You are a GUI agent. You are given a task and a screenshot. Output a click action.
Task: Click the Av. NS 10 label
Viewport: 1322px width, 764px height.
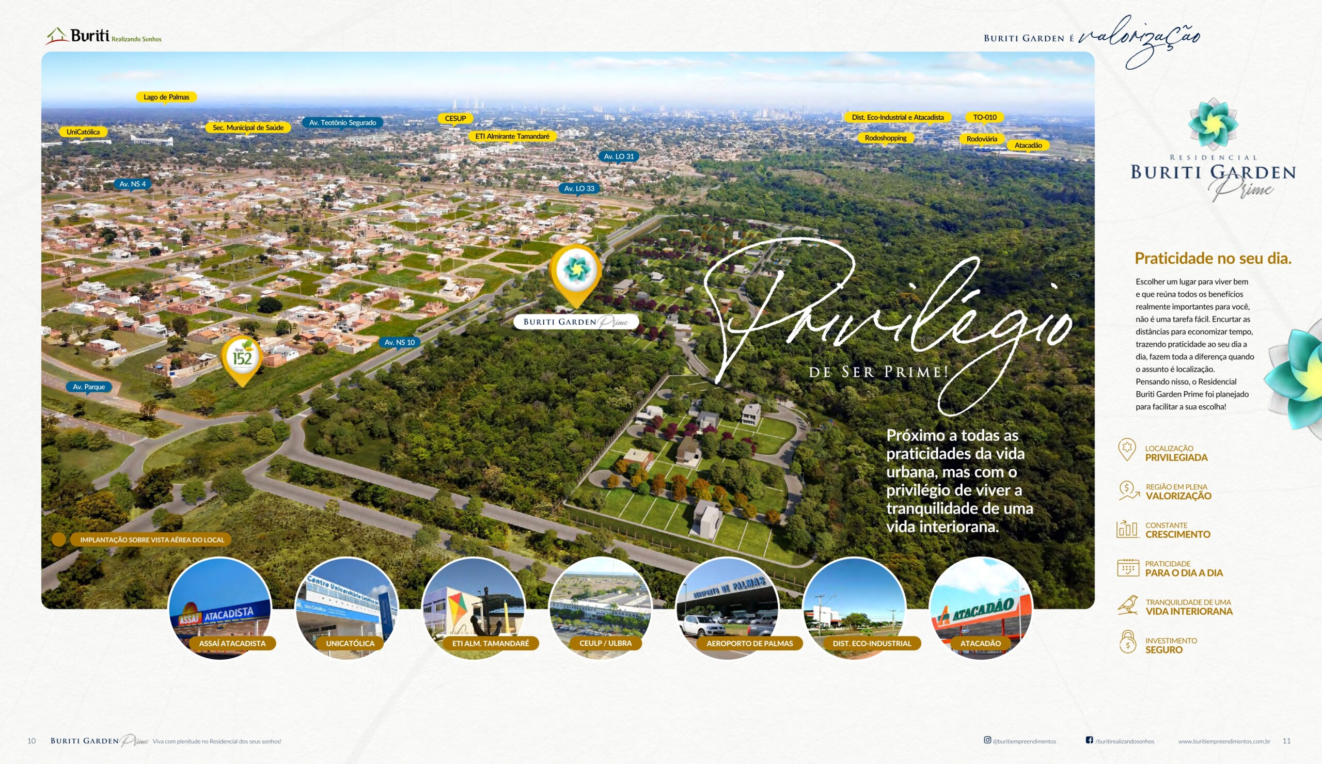pos(400,342)
